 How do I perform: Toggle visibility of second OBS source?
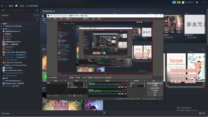click(x=84, y=85)
